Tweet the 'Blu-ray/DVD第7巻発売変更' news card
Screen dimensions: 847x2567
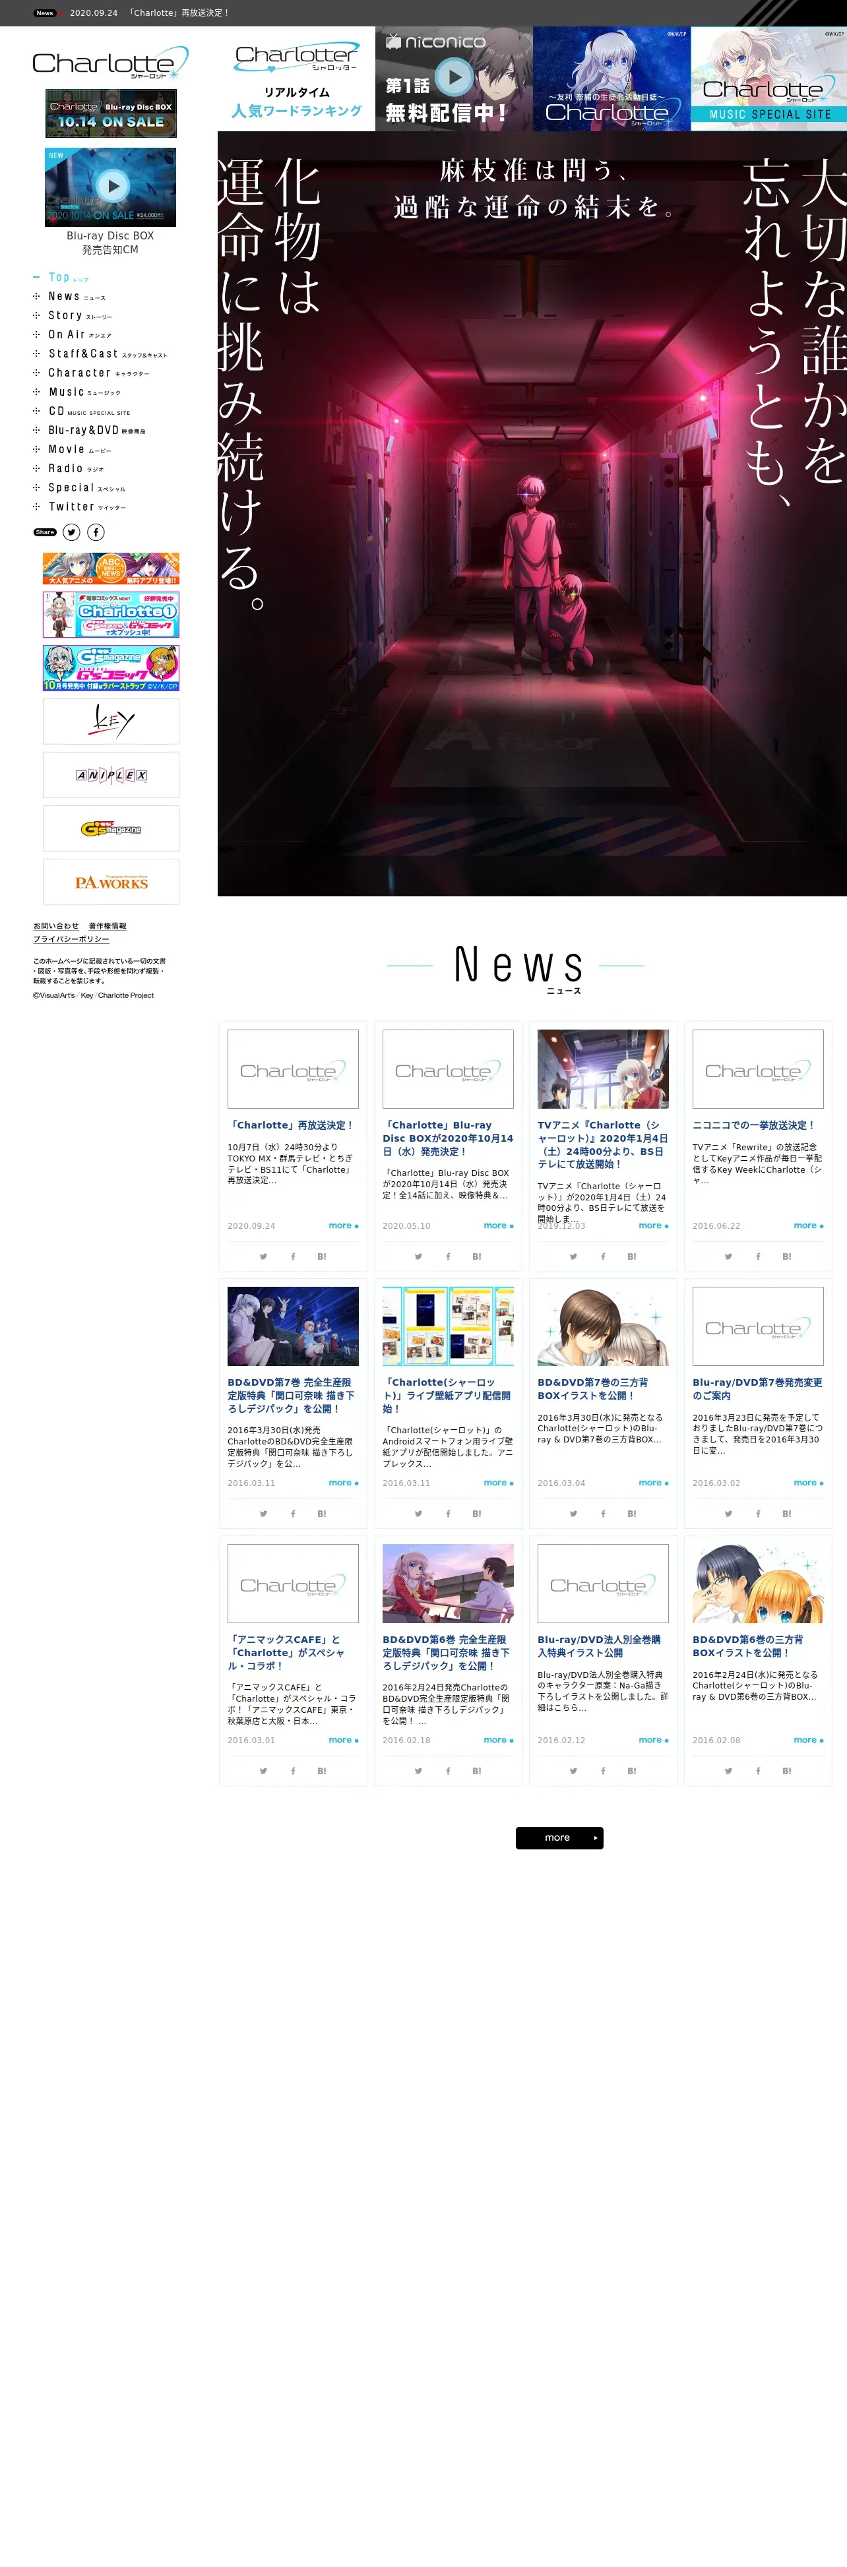pos(728,1514)
